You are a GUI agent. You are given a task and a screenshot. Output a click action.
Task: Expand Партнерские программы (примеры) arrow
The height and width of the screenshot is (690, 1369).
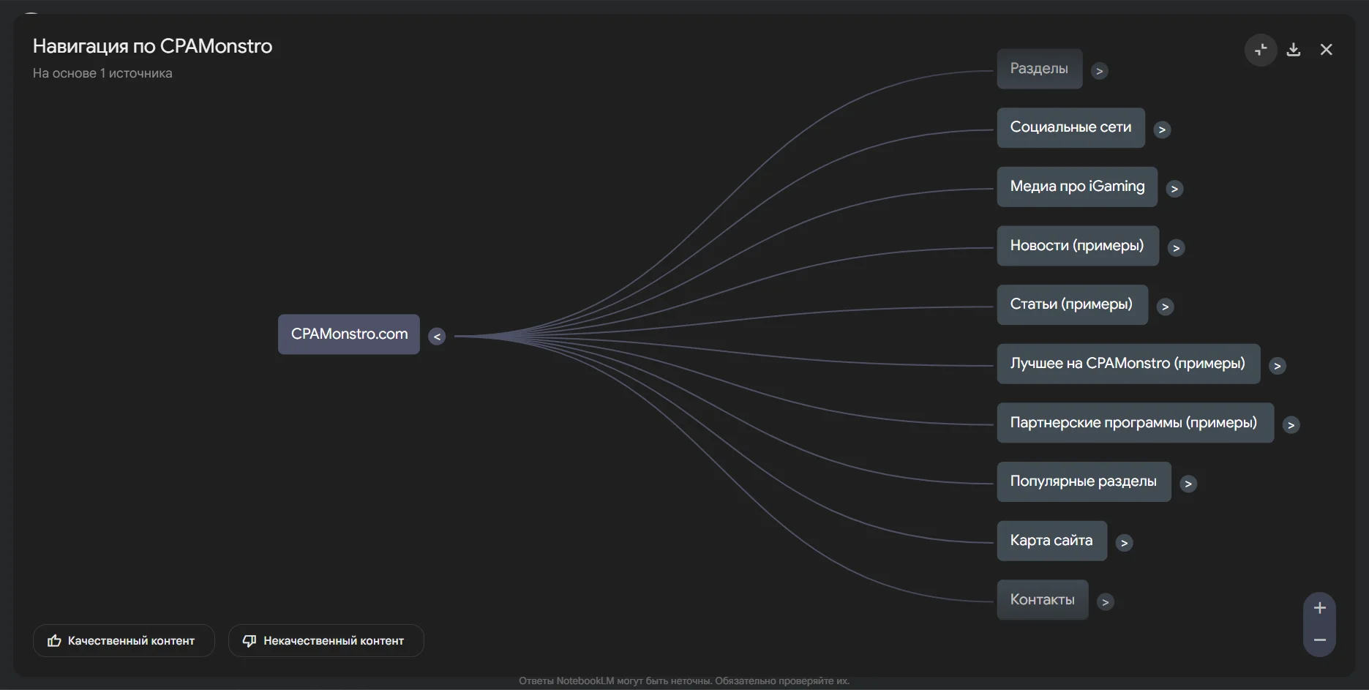pos(1291,425)
